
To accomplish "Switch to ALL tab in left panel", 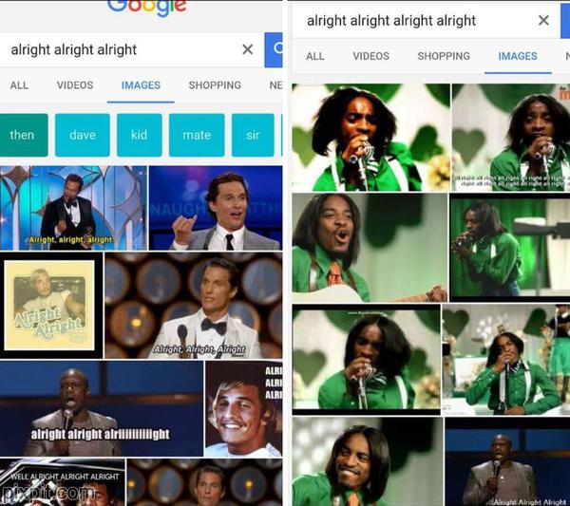I will tap(19, 85).
